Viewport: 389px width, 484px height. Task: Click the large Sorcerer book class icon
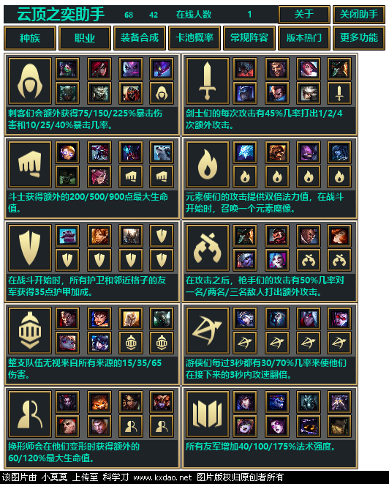208,414
